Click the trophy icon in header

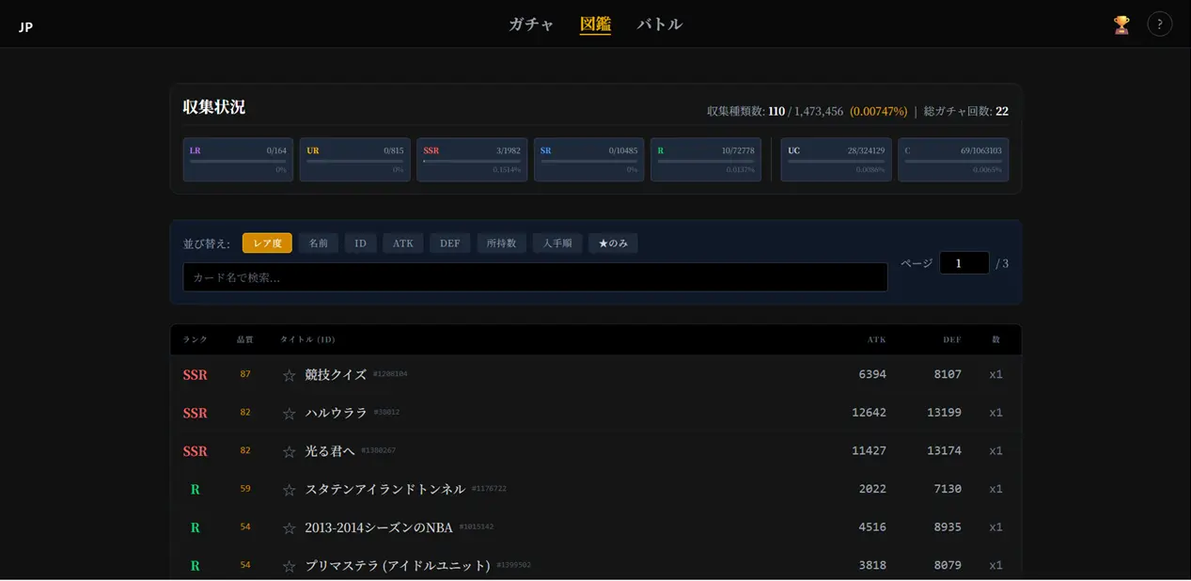pyautogui.click(x=1120, y=24)
